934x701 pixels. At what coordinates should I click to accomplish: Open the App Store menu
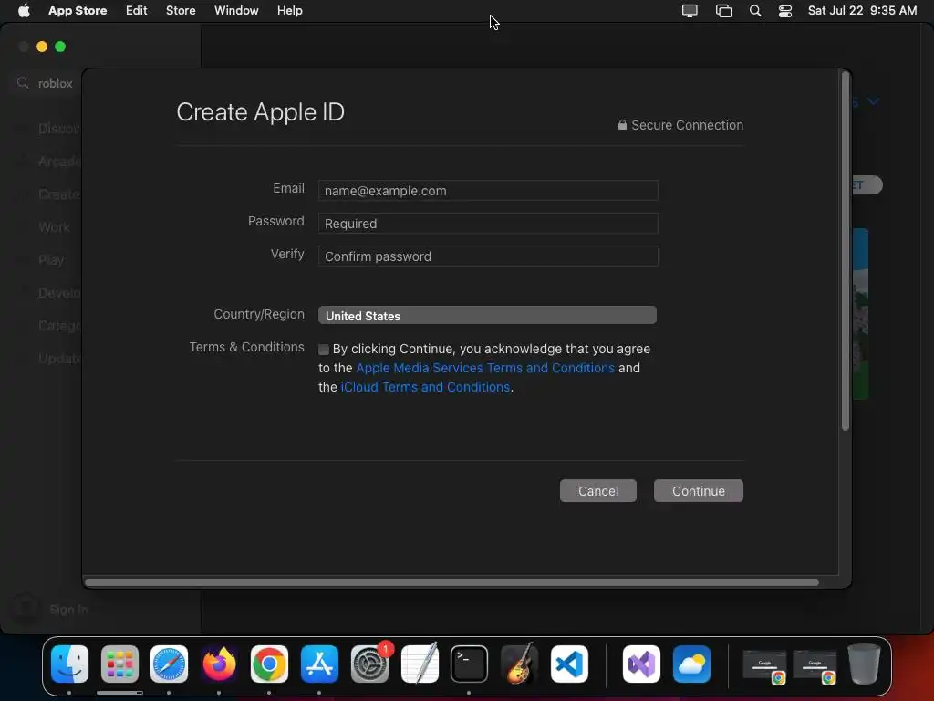[78, 10]
